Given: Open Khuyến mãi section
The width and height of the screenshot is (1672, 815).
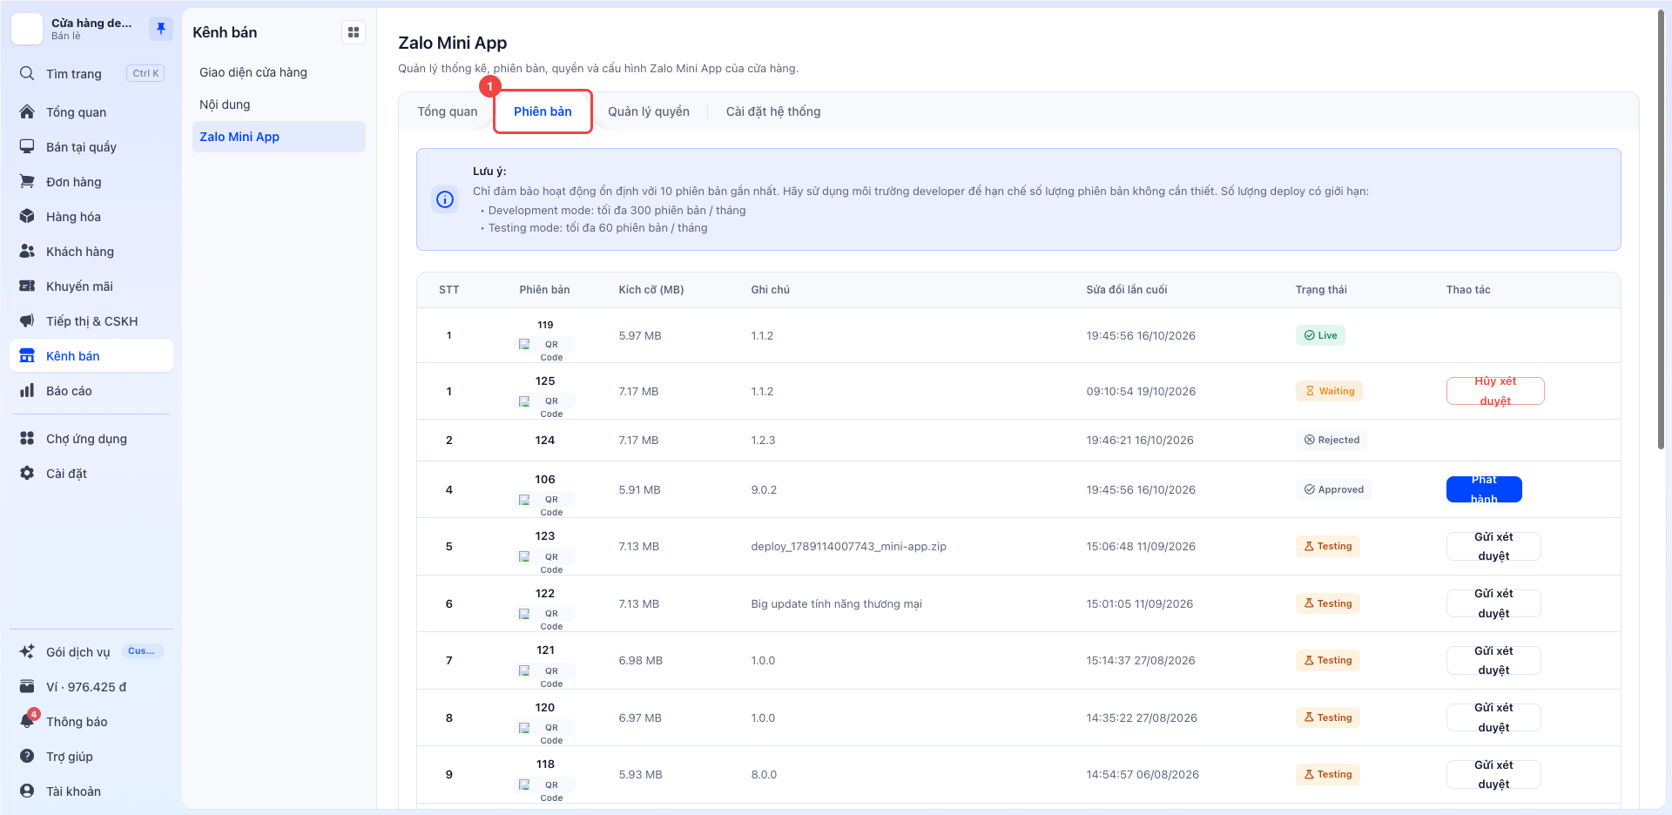Looking at the screenshot, I should (x=91, y=286).
